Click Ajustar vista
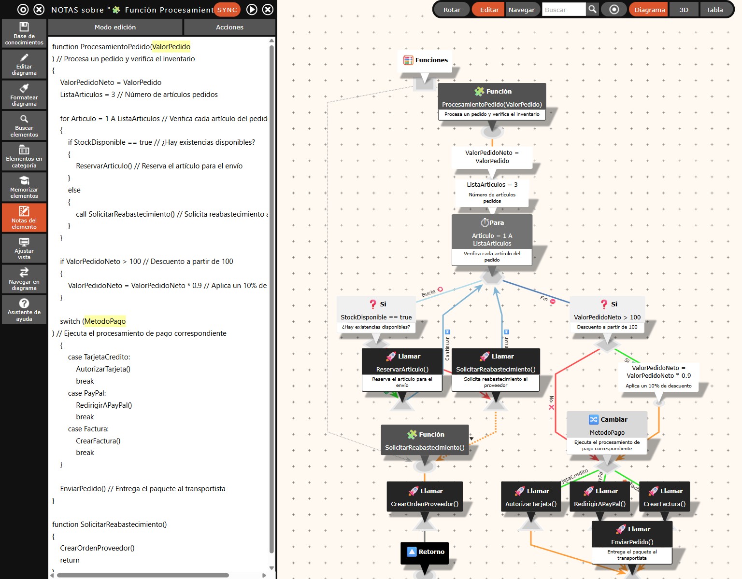The height and width of the screenshot is (579, 742). (x=24, y=248)
